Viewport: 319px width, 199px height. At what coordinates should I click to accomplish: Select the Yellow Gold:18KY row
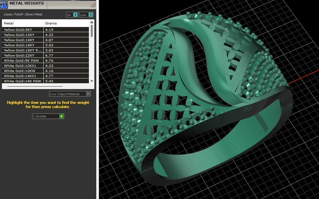click(x=46, y=45)
